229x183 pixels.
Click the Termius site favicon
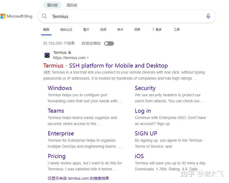tap(47, 55)
